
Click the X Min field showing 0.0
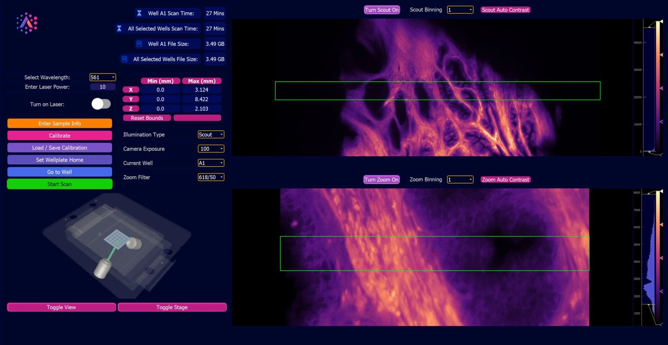click(x=160, y=90)
